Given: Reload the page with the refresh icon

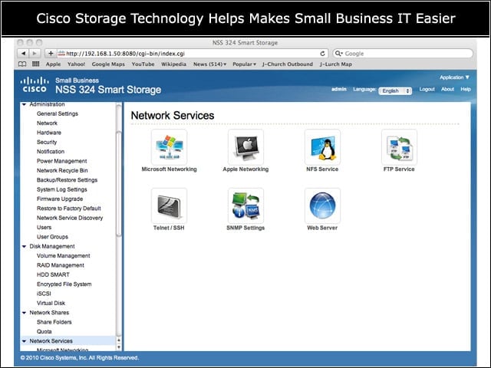Looking at the screenshot, I should click(322, 54).
